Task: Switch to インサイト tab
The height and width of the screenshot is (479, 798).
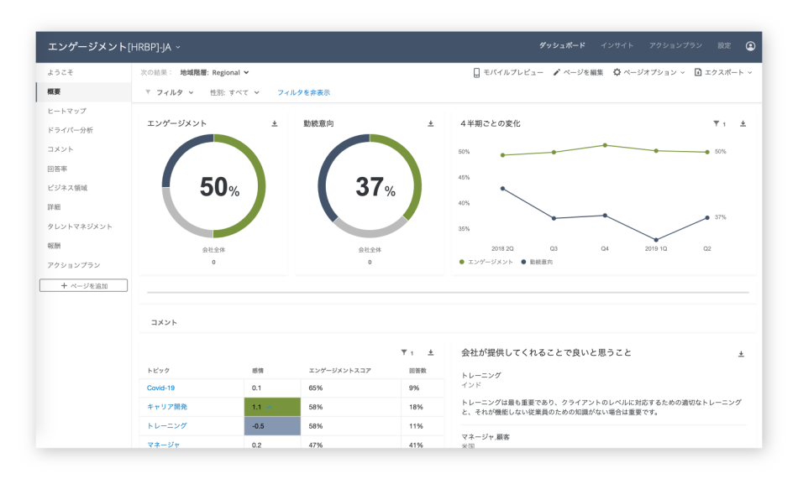Action: click(617, 45)
